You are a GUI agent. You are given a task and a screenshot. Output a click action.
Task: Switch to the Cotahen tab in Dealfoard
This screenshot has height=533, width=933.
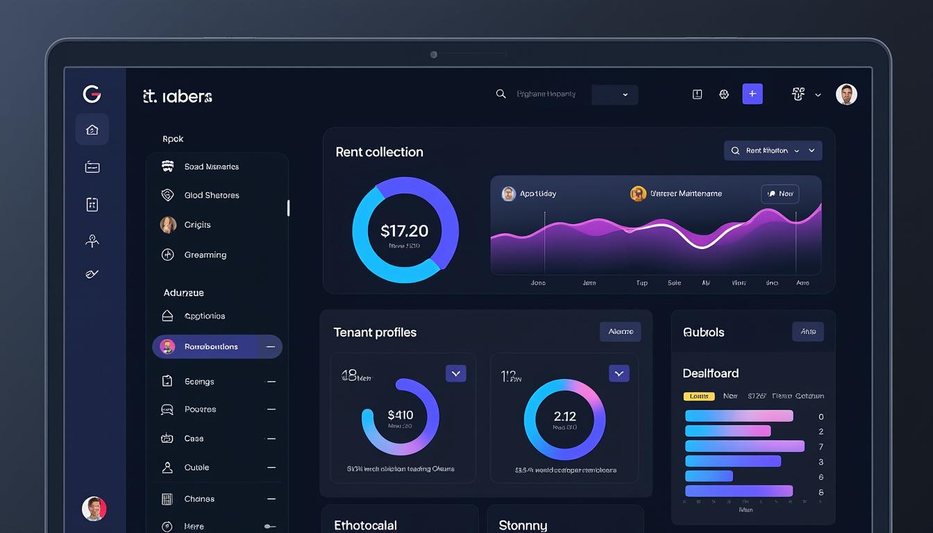point(809,396)
